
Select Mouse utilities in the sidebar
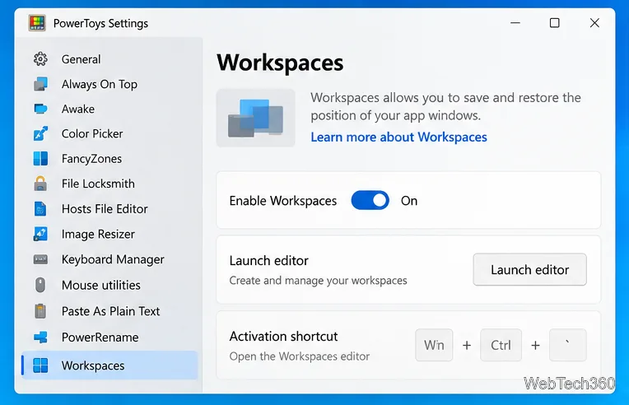pos(109,285)
